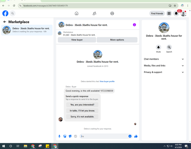Open Sticky Notes from the taskbar
The image size is (191, 149).
tap(47, 146)
